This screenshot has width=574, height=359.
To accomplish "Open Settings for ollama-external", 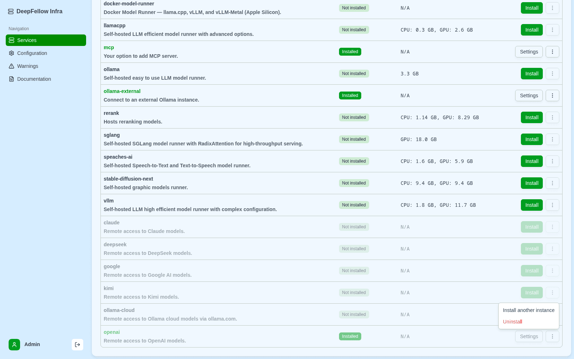I will [529, 95].
